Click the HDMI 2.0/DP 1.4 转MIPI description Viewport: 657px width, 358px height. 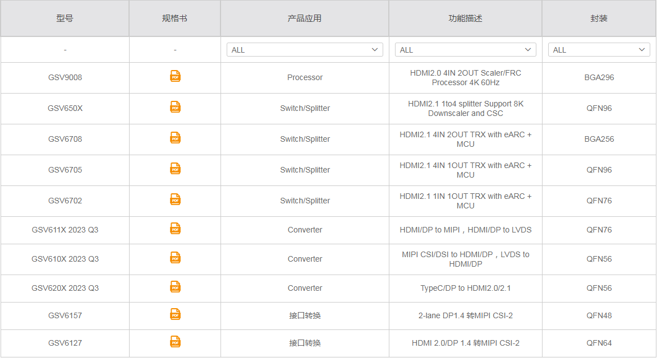click(x=466, y=343)
